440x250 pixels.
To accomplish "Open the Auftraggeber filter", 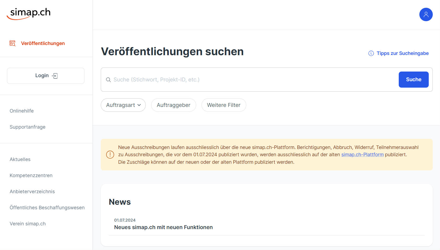I will 174,105.
